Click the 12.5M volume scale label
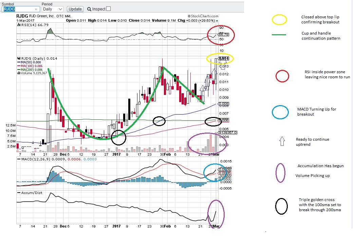This screenshot has height=237, width=357. (x=11, y=125)
